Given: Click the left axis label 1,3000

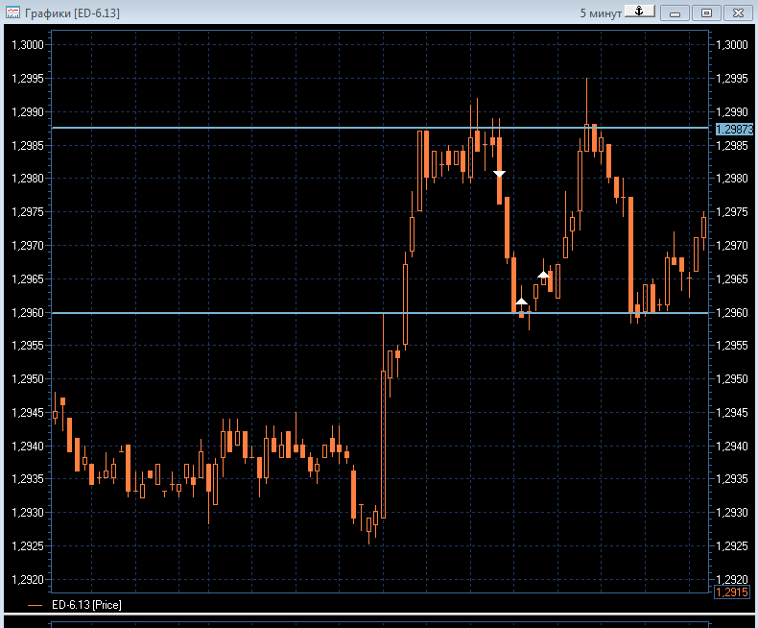Looking at the screenshot, I should [x=28, y=45].
